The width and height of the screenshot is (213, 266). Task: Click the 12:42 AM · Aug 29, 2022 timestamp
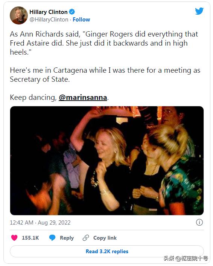point(40,222)
